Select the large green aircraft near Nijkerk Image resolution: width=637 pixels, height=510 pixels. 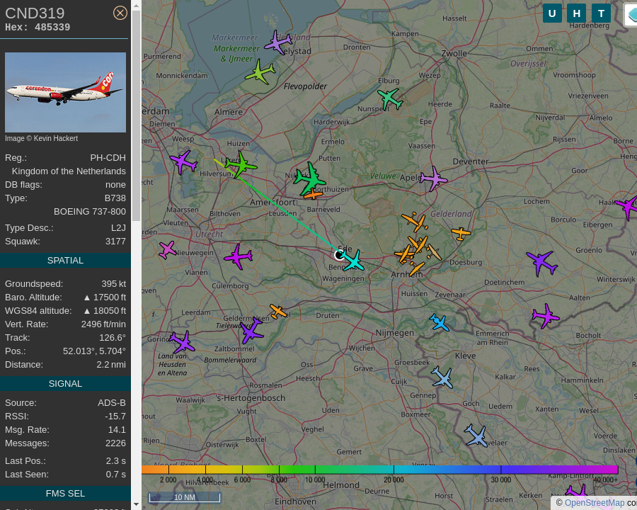pos(310,178)
